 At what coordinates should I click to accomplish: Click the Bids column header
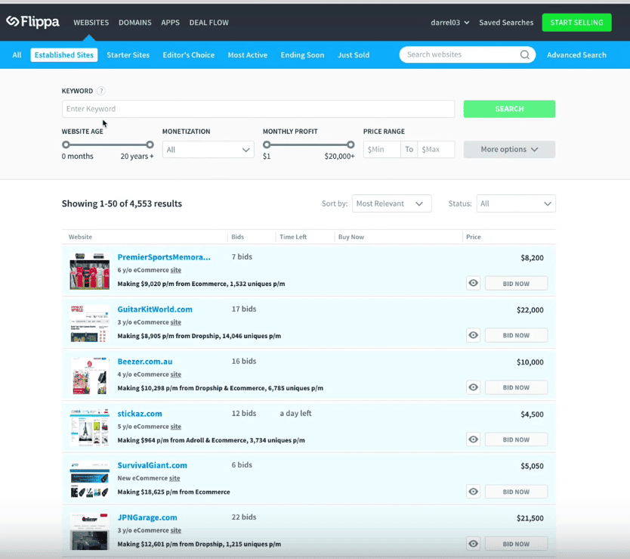(237, 237)
